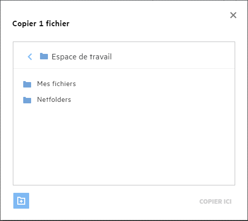Viewport: 248px width, 221px height.
Task: Open the Netfolders folder
Action: pos(54,100)
